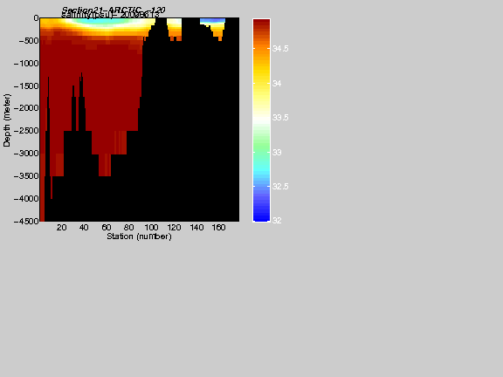Click the Depth (meter) axis label
The image size is (503, 377).
pos(7,120)
